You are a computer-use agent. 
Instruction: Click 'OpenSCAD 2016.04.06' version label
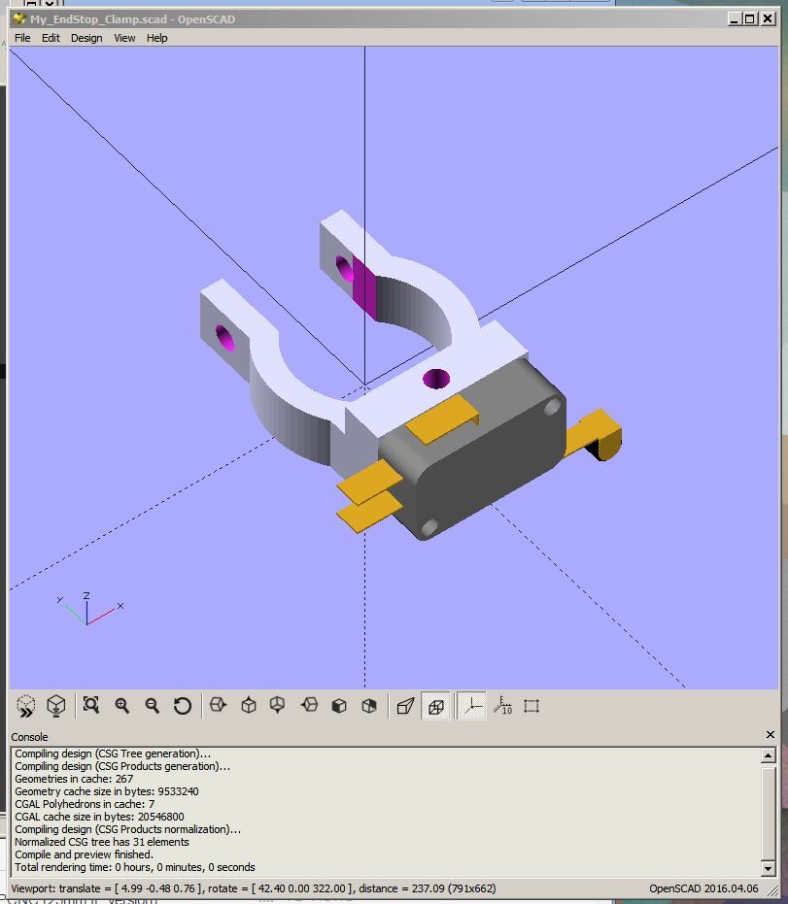pyautogui.click(x=703, y=888)
